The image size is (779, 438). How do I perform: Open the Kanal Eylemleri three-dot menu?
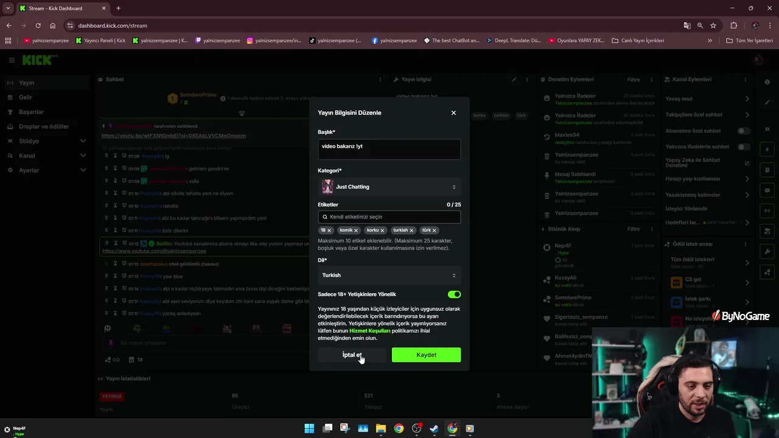[x=745, y=80]
